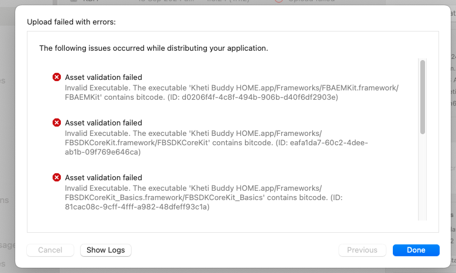Screen dimensions: 456x273
Task: Select the FBSDKCoreKit_Basics error description text
Action: click(x=216, y=197)
